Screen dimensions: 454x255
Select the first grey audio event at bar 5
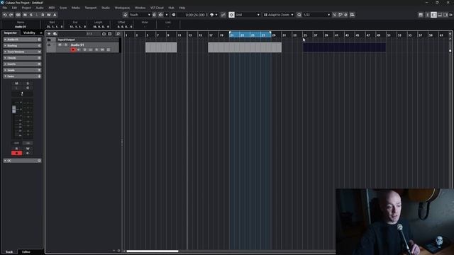tap(161, 47)
